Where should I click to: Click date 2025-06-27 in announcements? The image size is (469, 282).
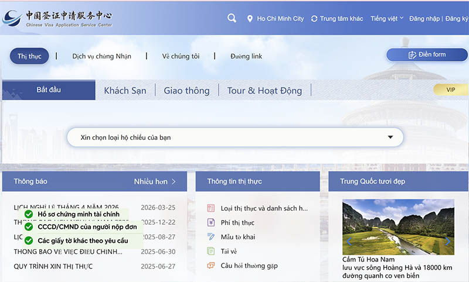(158, 266)
